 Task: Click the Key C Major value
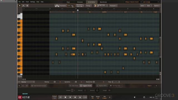[105, 98]
